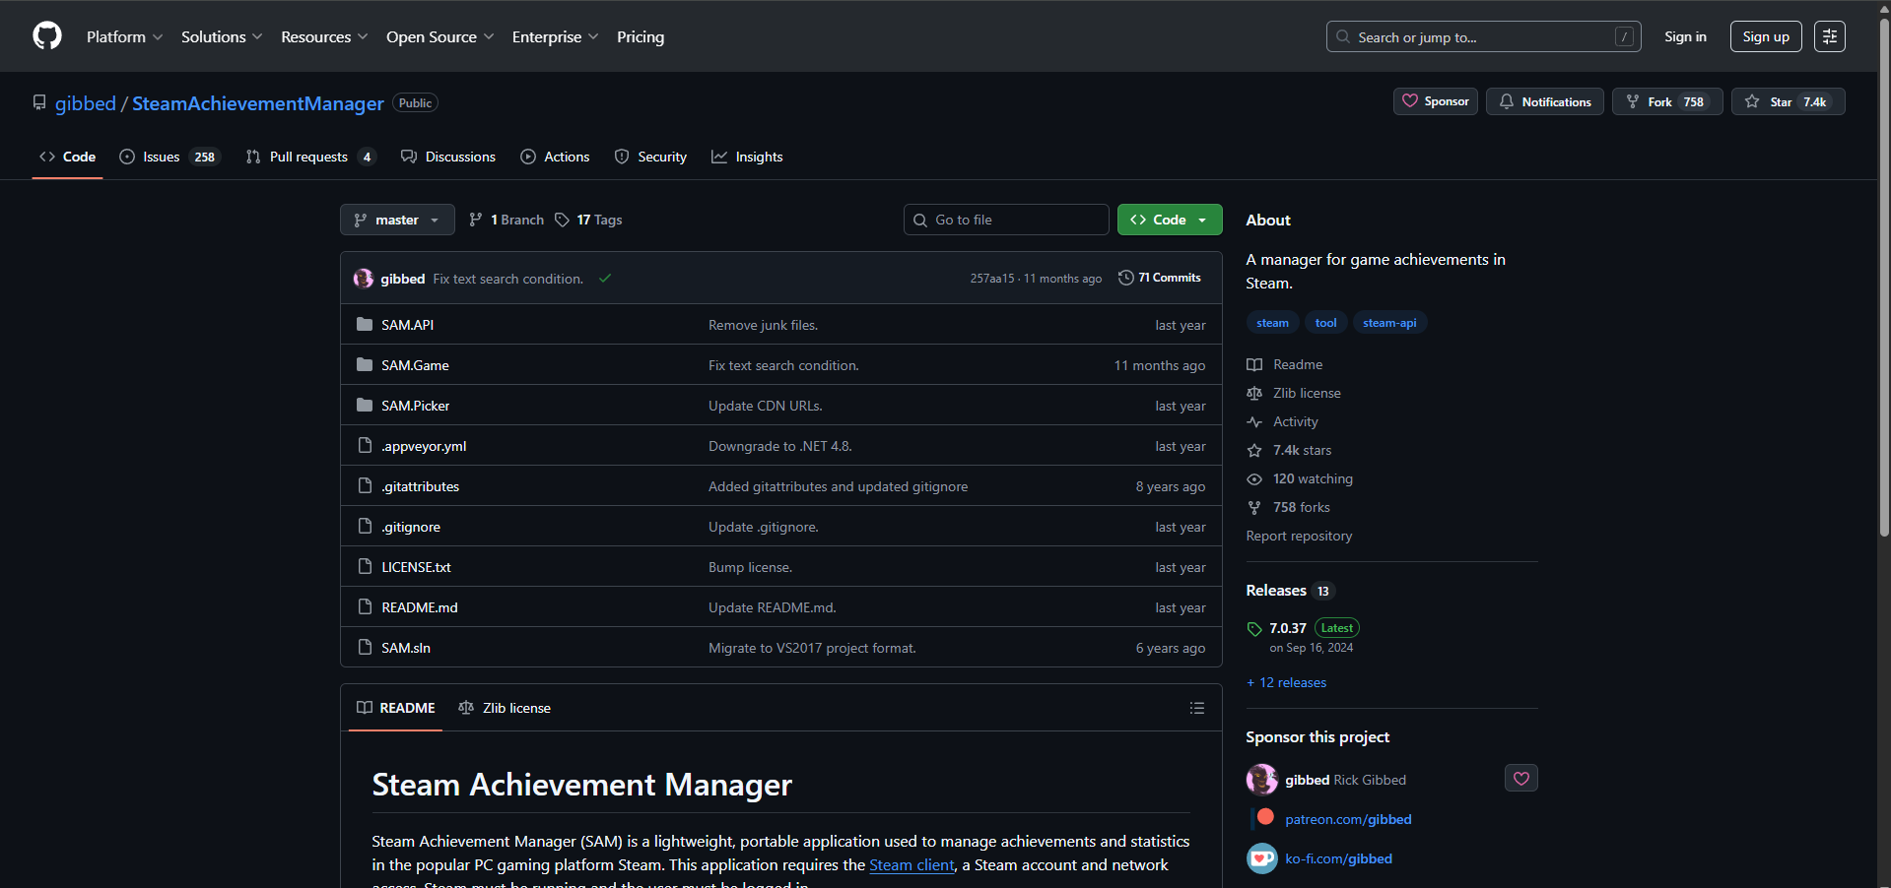Image resolution: width=1891 pixels, height=888 pixels.
Task: Fork this repository
Action: (1667, 101)
